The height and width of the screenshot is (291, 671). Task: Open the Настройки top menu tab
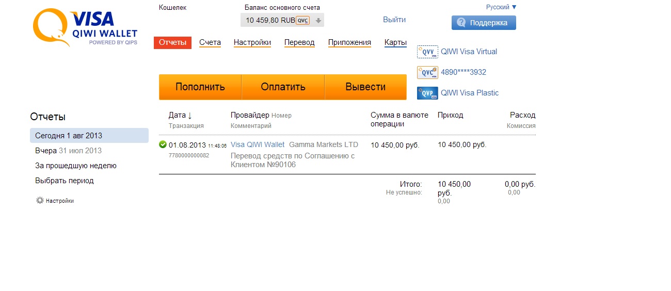[x=252, y=43]
